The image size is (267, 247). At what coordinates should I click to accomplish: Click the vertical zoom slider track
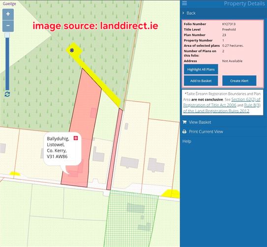coord(7,64)
